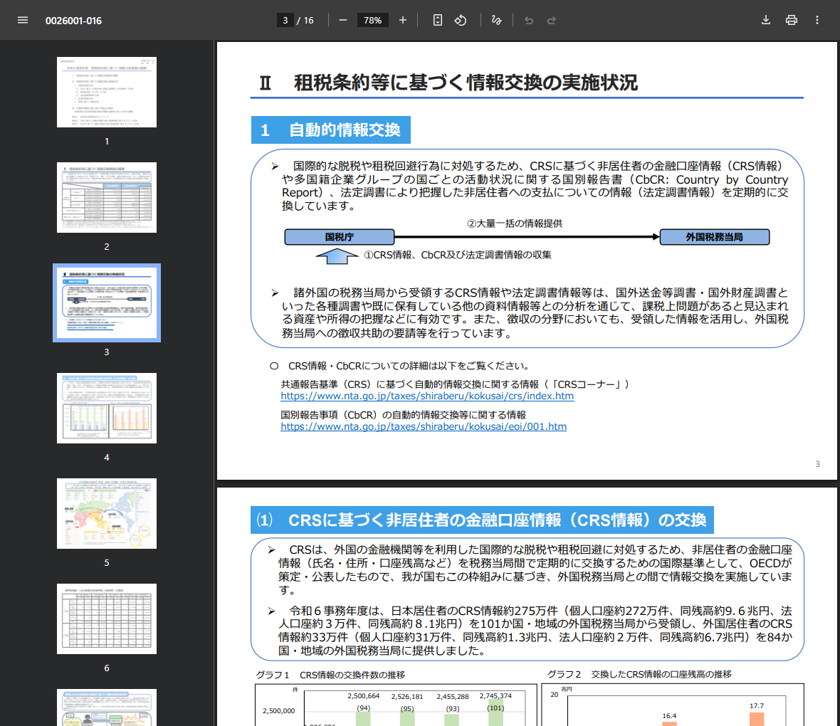The width and height of the screenshot is (840, 726).
Task: Click the グラフ1 chart title
Action: [x=330, y=675]
